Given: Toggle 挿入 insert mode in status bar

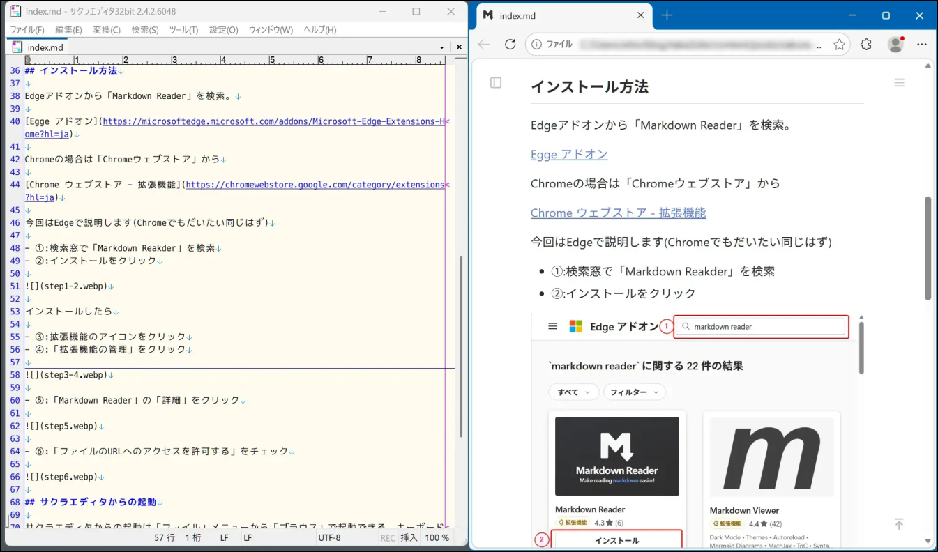Looking at the screenshot, I should 409,538.
